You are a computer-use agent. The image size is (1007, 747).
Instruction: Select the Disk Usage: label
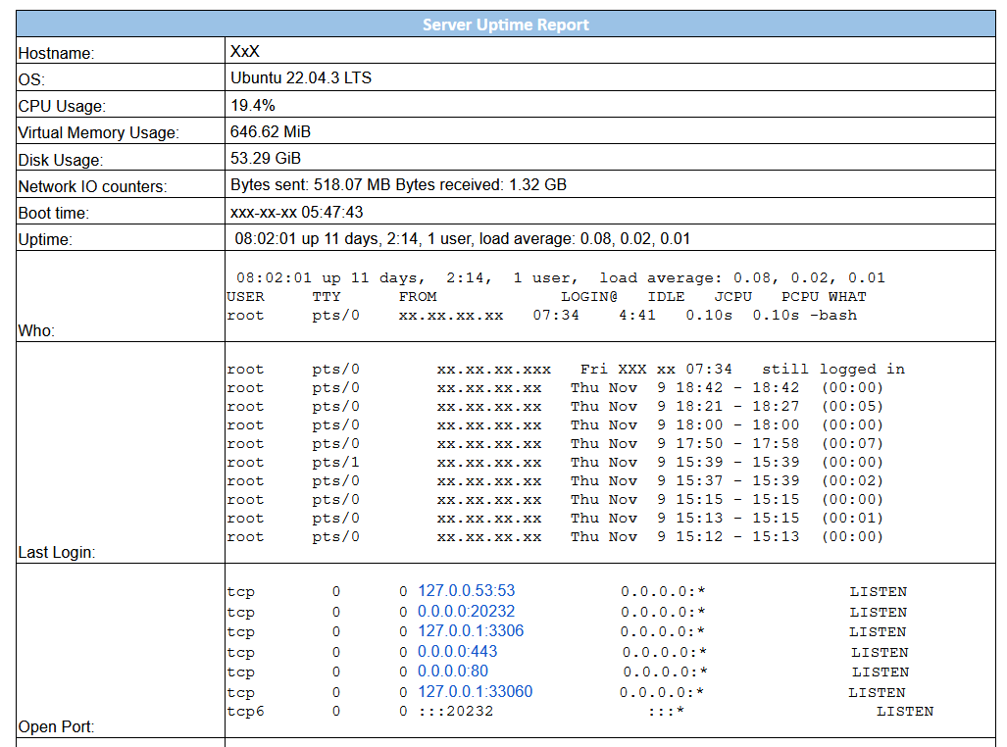tap(61, 160)
